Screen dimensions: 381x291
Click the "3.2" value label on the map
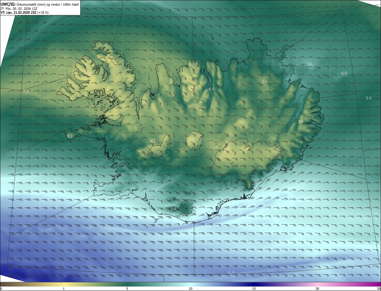click(70, 136)
